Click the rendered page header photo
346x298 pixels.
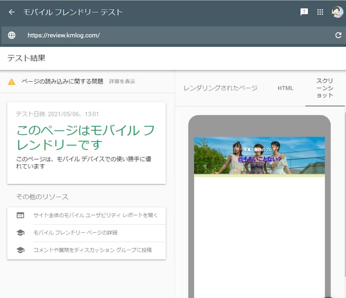pyautogui.click(x=259, y=156)
